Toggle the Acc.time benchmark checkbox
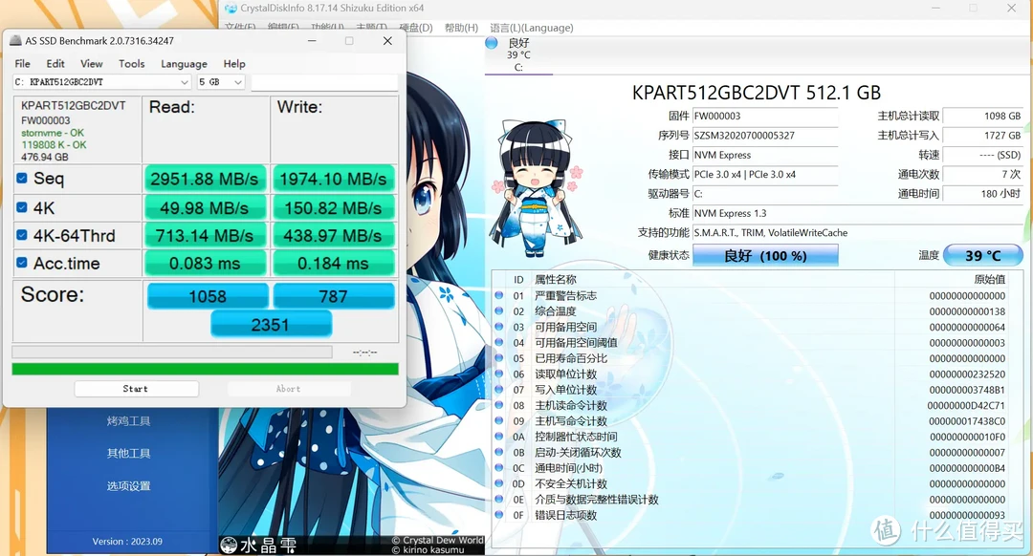1033x556 pixels. 22,263
